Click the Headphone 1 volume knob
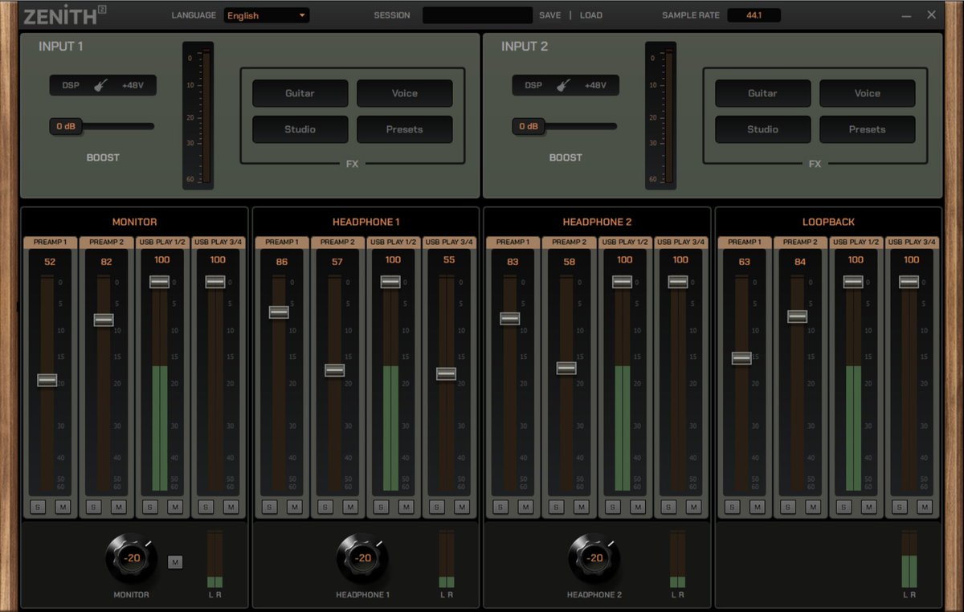The width and height of the screenshot is (964, 612). [x=363, y=559]
